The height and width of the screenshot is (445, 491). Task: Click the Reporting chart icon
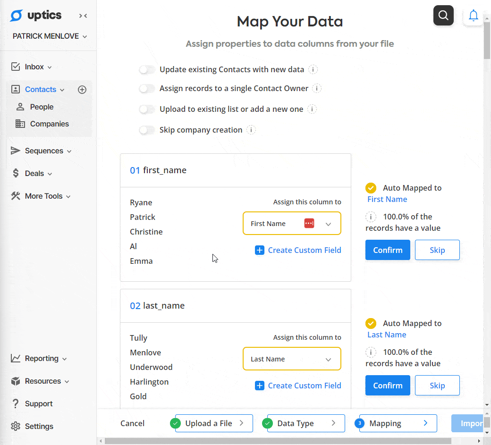pyautogui.click(x=16, y=358)
